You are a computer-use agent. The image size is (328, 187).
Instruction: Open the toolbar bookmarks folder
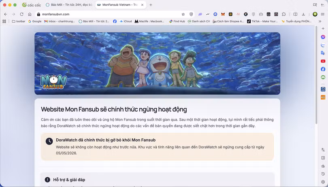click(x=18, y=21)
